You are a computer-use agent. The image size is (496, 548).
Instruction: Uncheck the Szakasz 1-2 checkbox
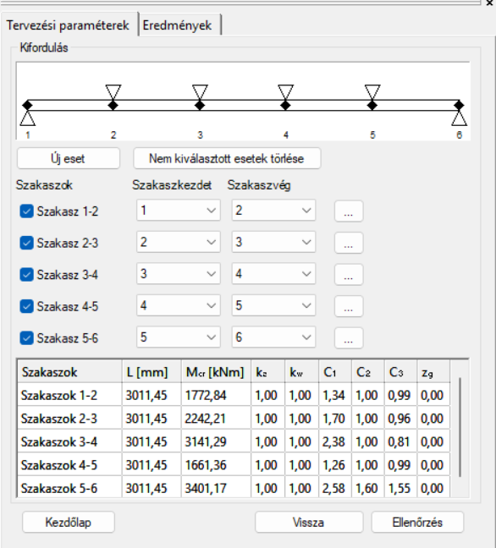tap(26, 211)
